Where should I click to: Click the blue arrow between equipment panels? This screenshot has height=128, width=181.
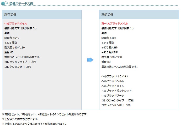90,60
